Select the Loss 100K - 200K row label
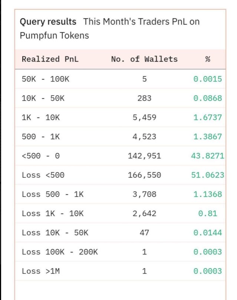This screenshot has width=237, height=300. (x=60, y=252)
